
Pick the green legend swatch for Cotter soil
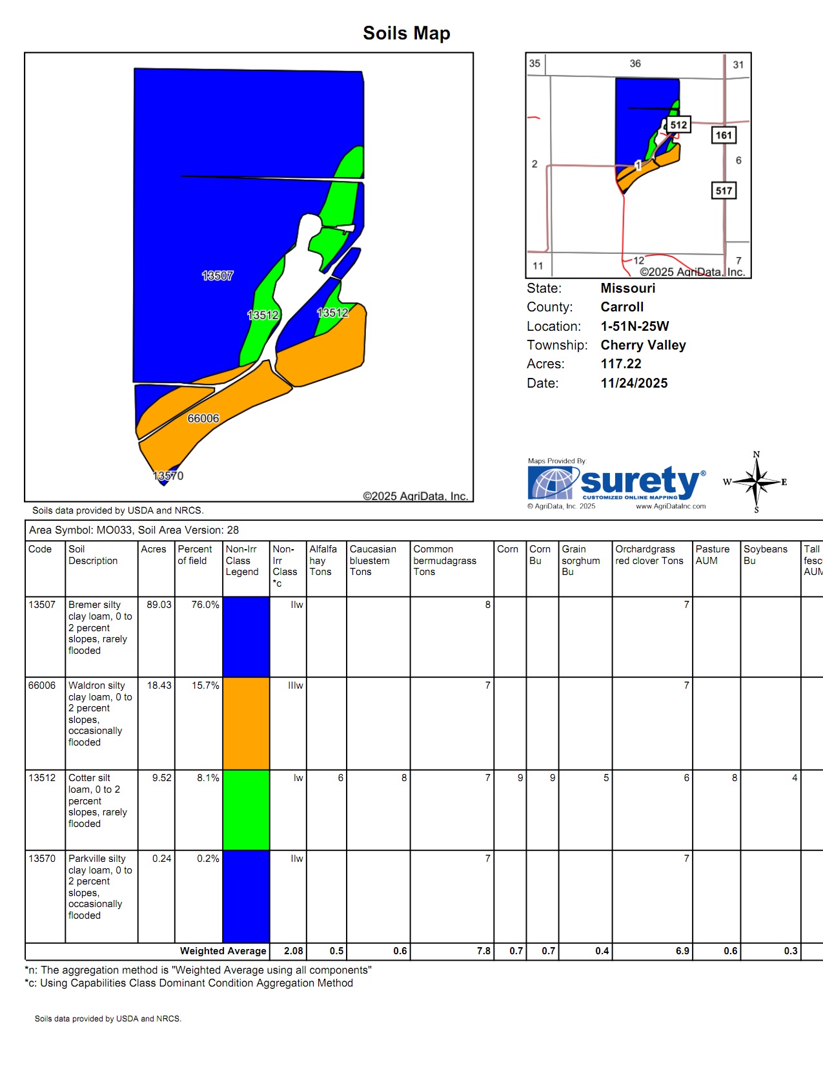point(246,810)
